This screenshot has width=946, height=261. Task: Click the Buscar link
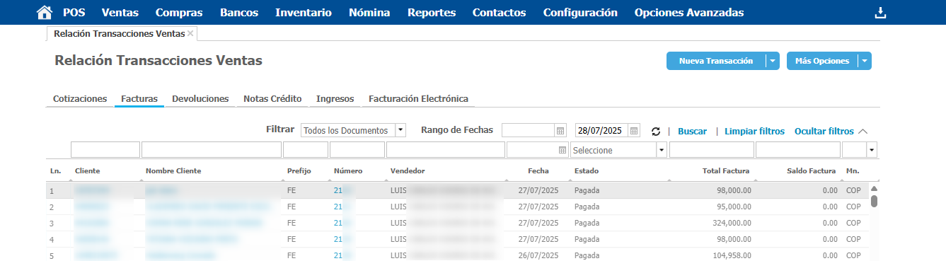point(692,132)
